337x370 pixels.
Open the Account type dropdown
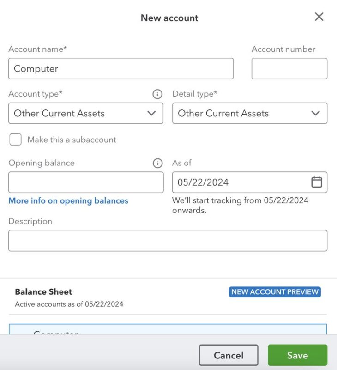pyautogui.click(x=86, y=113)
